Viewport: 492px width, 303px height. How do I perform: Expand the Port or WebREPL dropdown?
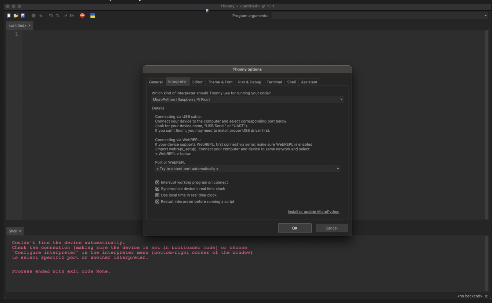point(247,169)
